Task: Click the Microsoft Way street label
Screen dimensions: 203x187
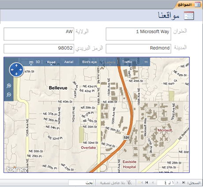Action: pos(145,127)
